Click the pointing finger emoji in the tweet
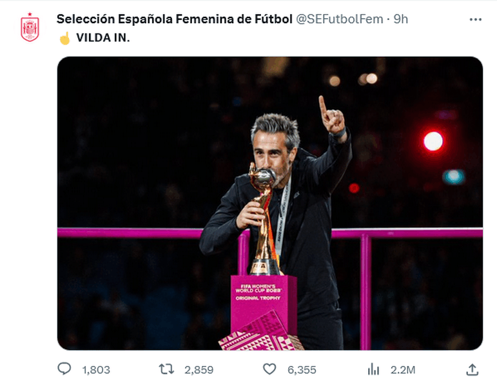The height and width of the screenshot is (386, 497). click(x=64, y=37)
